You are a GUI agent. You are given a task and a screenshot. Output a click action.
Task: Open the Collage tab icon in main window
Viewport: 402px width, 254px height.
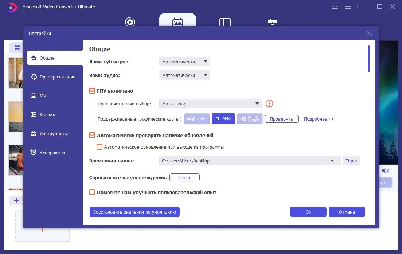[225, 22]
